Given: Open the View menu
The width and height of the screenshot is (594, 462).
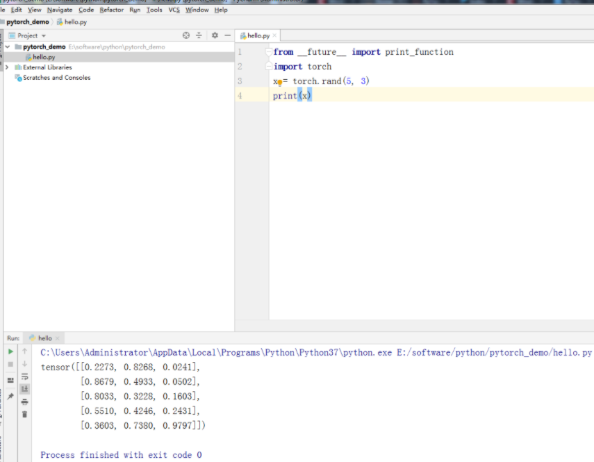Looking at the screenshot, I should point(35,10).
